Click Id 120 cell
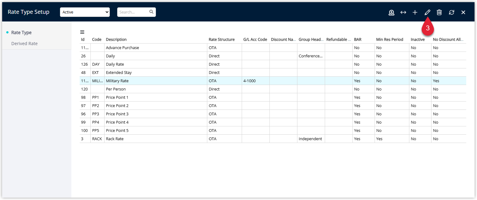 point(85,89)
